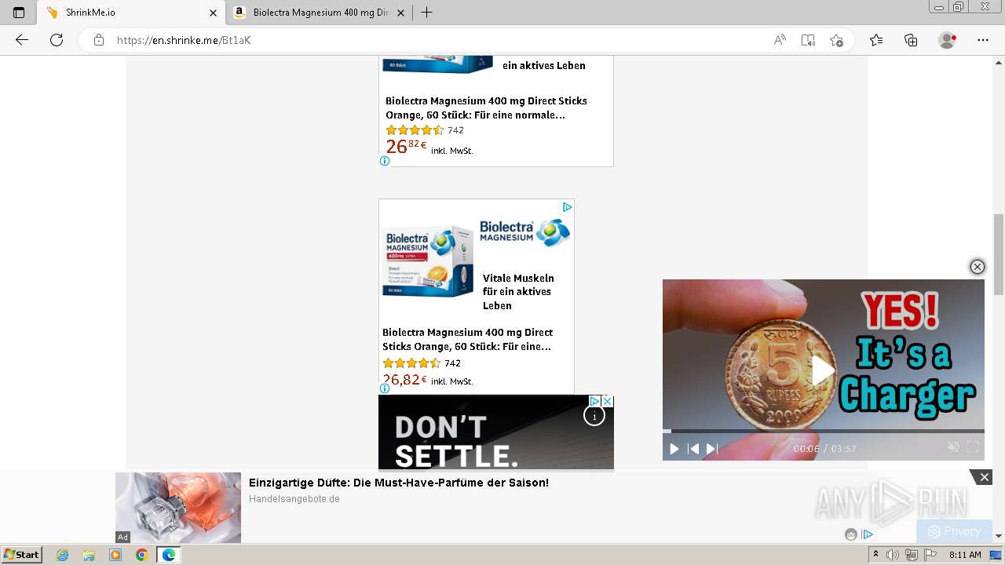Open the Action Center flag icon
The height and width of the screenshot is (565, 1005).
[930, 555]
